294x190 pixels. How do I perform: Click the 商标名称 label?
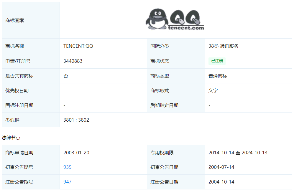point(15,46)
